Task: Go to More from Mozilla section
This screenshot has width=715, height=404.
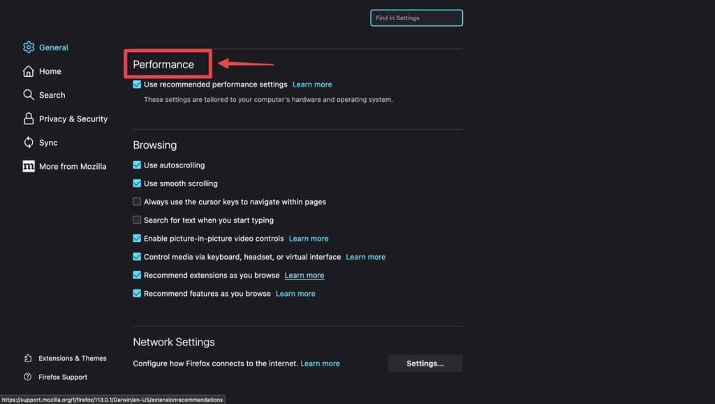Action: [73, 166]
